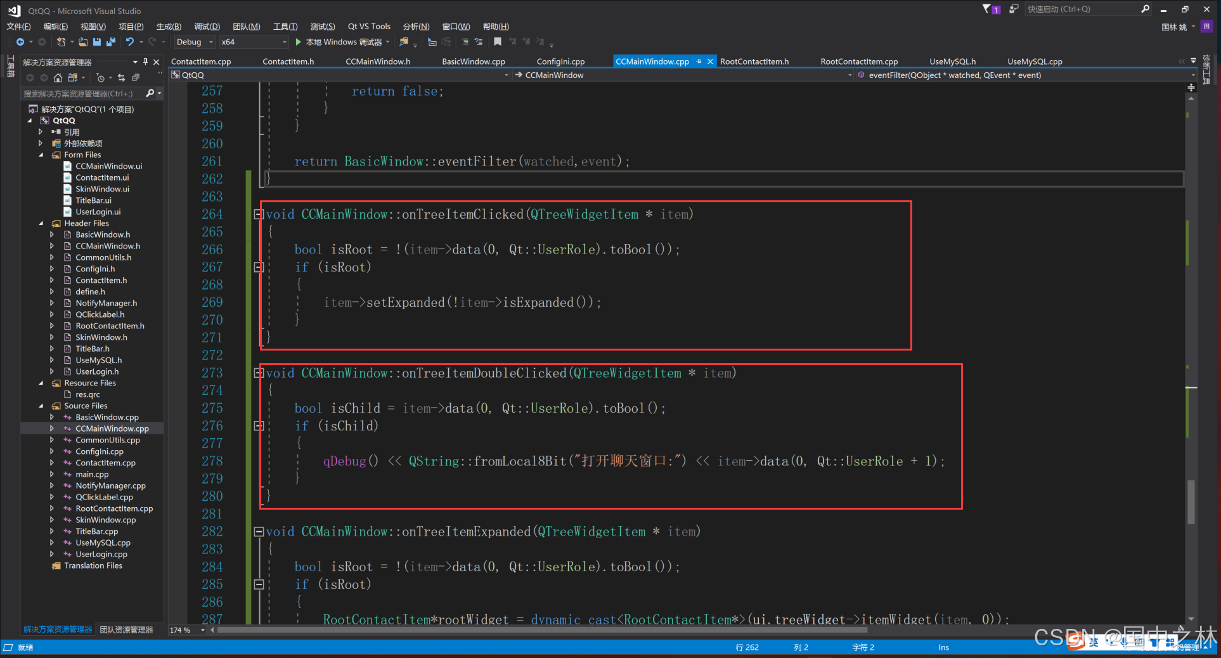Image resolution: width=1221 pixels, height=658 pixels.
Task: Collapse the if block fold at line 285
Action: (x=259, y=584)
